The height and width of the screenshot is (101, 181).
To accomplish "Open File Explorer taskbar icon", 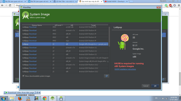I will point(12,98).
